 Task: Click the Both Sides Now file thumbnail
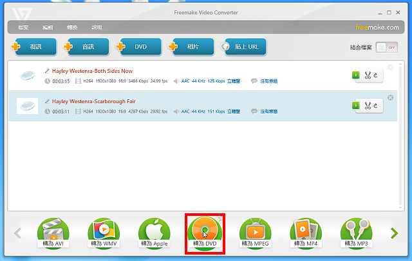pyautogui.click(x=27, y=75)
